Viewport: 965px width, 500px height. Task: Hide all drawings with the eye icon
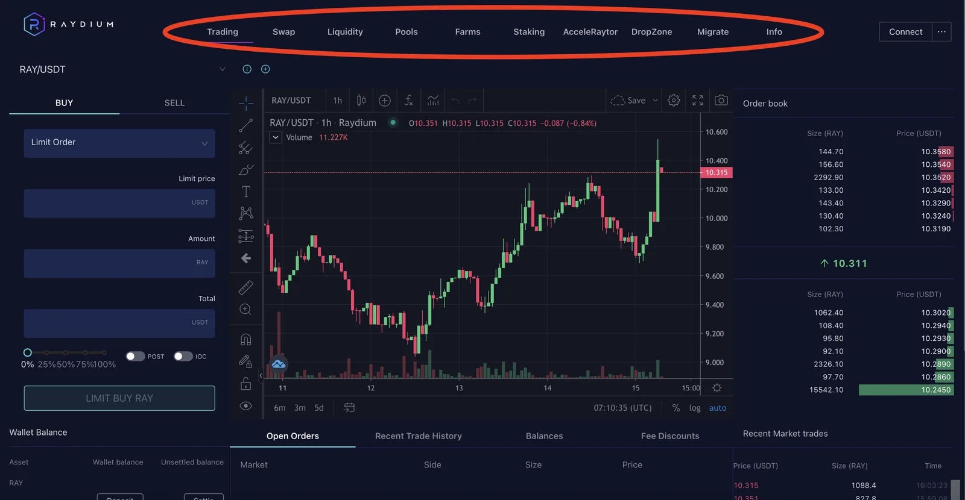point(246,406)
